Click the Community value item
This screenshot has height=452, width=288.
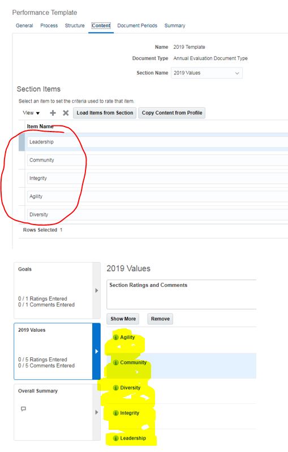click(x=133, y=362)
